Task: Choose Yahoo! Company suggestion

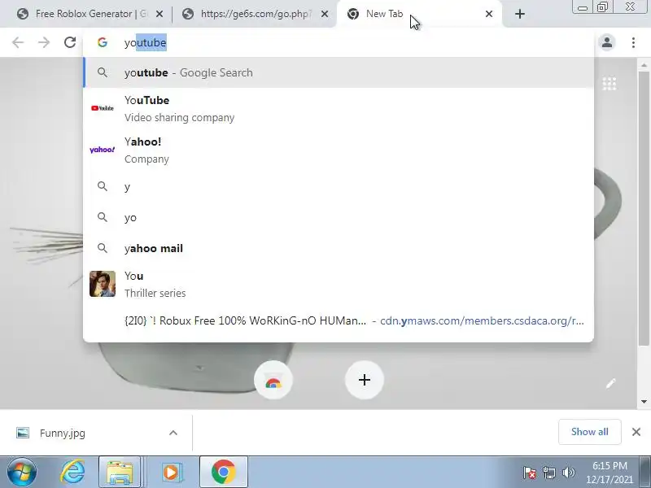Action: pos(339,150)
